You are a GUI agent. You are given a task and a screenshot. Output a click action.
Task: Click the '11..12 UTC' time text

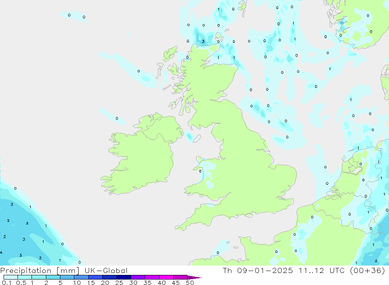[x=322, y=270]
